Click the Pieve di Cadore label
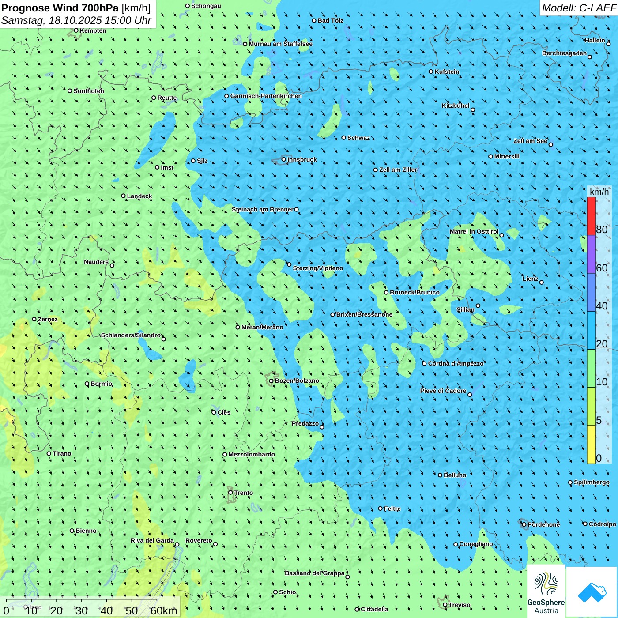The height and width of the screenshot is (618, 618). (x=443, y=391)
